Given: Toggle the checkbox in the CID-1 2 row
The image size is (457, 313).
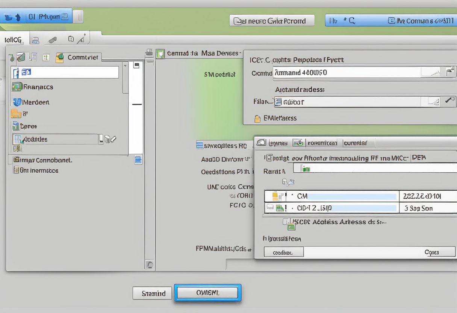Looking at the screenshot, I should [269, 207].
